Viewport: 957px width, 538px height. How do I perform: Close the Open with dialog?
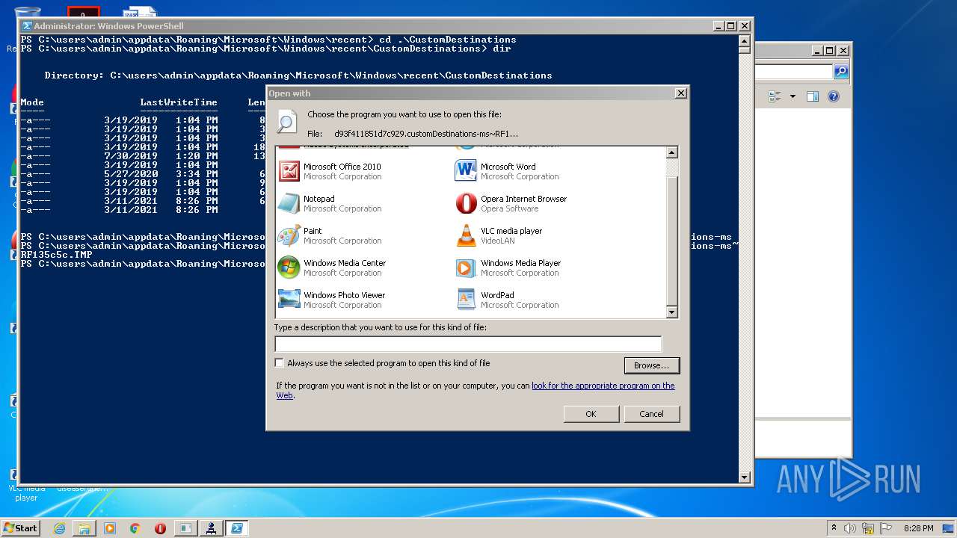[680, 93]
